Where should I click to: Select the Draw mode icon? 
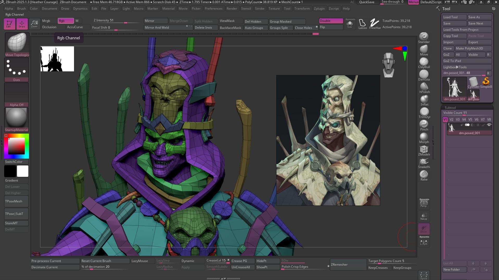point(22,24)
